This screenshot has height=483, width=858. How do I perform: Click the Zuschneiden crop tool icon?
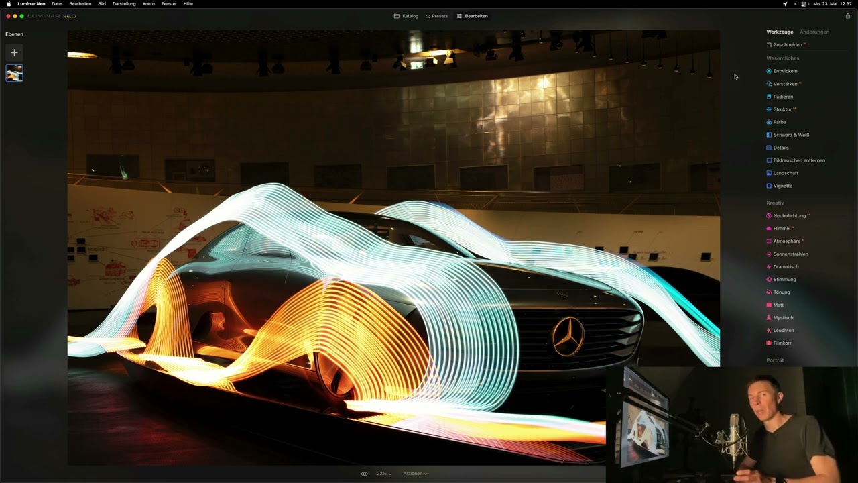point(769,45)
